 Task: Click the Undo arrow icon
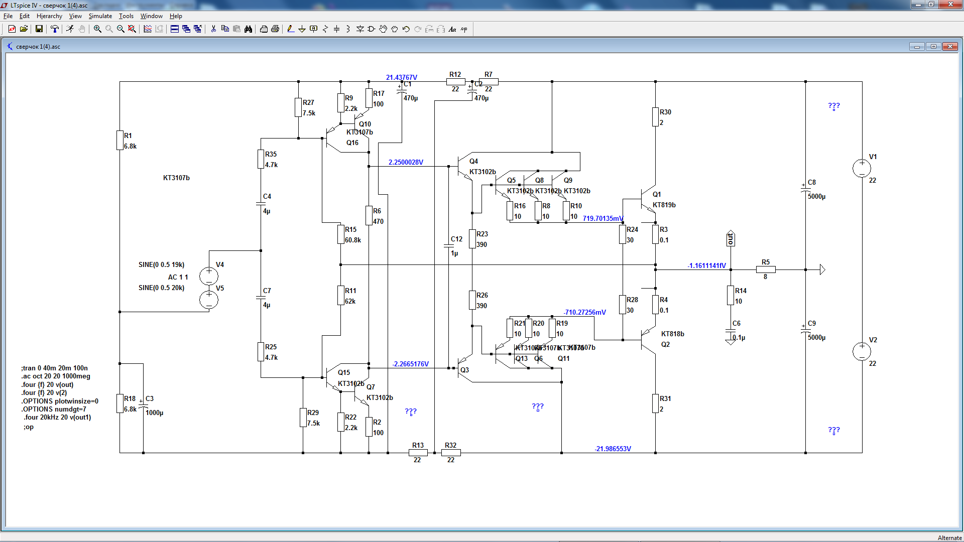(406, 29)
